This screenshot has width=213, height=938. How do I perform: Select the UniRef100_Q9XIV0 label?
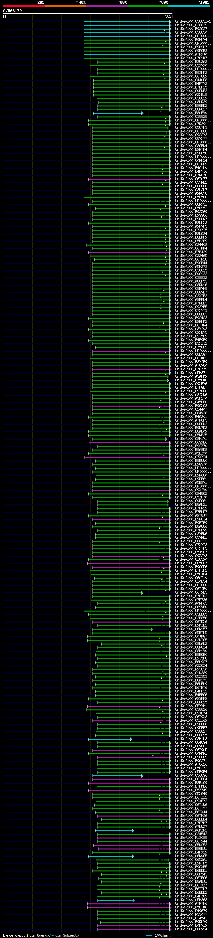click(x=191, y=490)
